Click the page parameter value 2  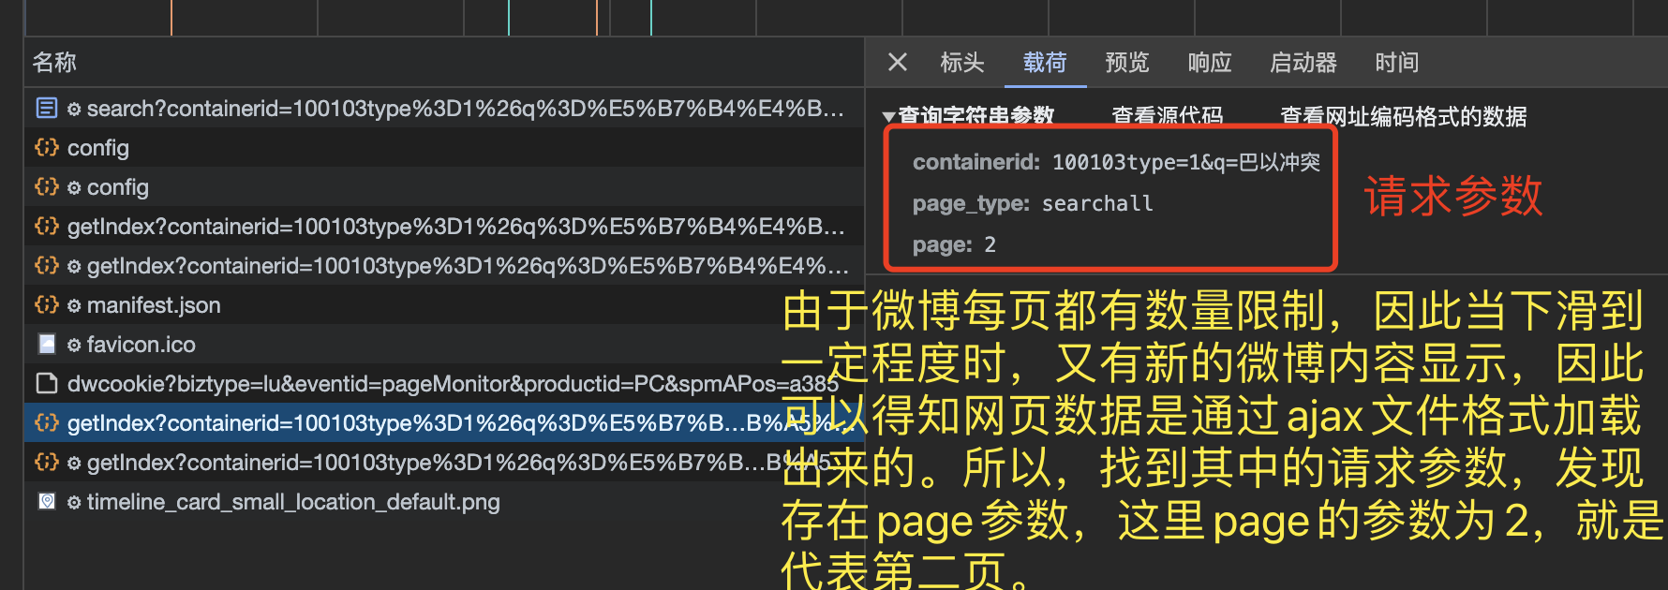click(x=990, y=245)
